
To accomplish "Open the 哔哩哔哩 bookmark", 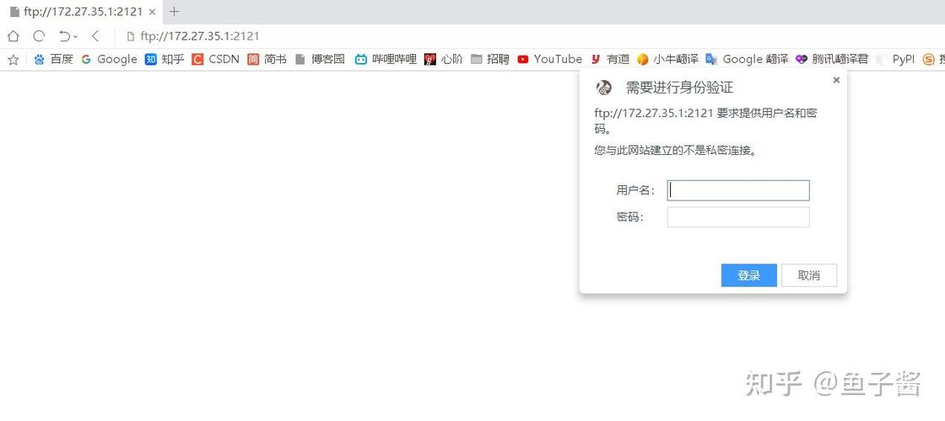I will click(386, 59).
